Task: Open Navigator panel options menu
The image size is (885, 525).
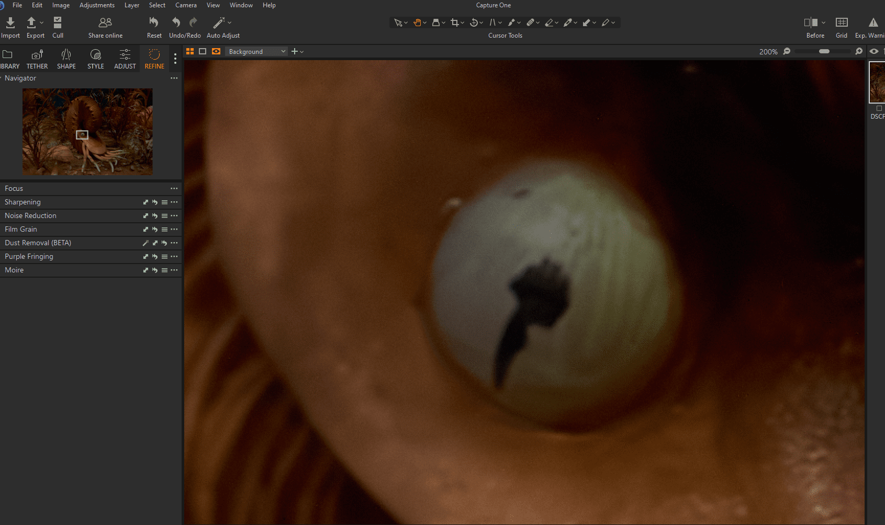Action: coord(174,78)
